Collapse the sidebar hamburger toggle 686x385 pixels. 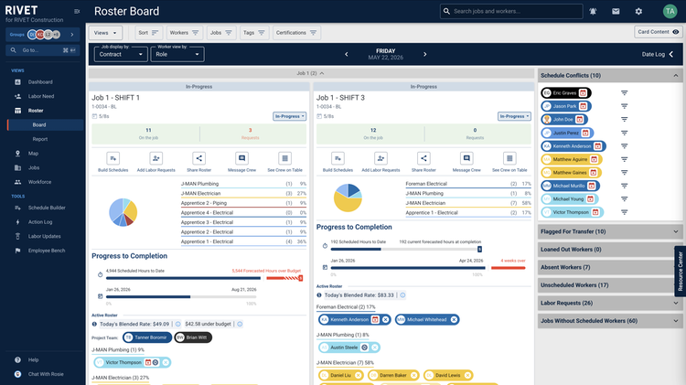pos(77,11)
